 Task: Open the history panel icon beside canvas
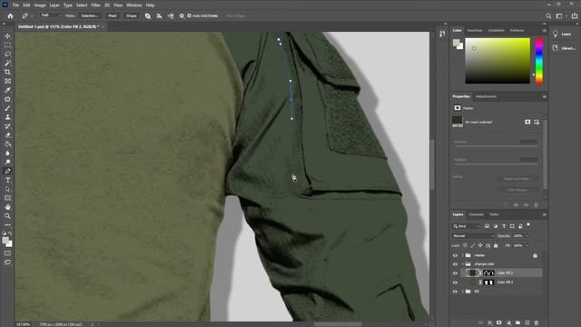(442, 34)
